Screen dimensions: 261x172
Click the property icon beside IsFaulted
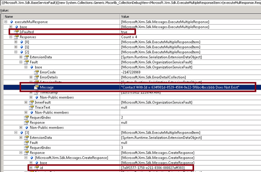pos(15,31)
